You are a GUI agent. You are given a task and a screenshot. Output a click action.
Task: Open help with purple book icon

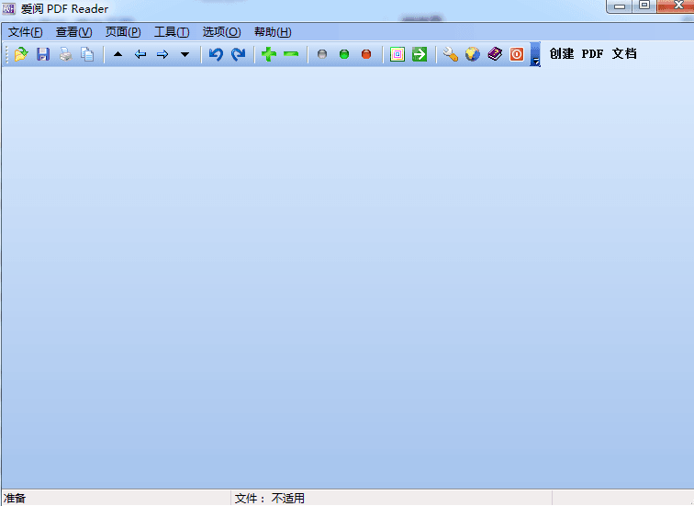point(495,54)
